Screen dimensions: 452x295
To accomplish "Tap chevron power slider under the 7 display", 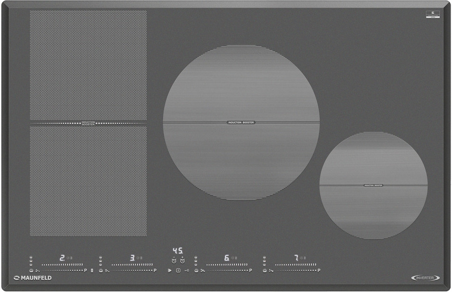I will coord(296,265).
